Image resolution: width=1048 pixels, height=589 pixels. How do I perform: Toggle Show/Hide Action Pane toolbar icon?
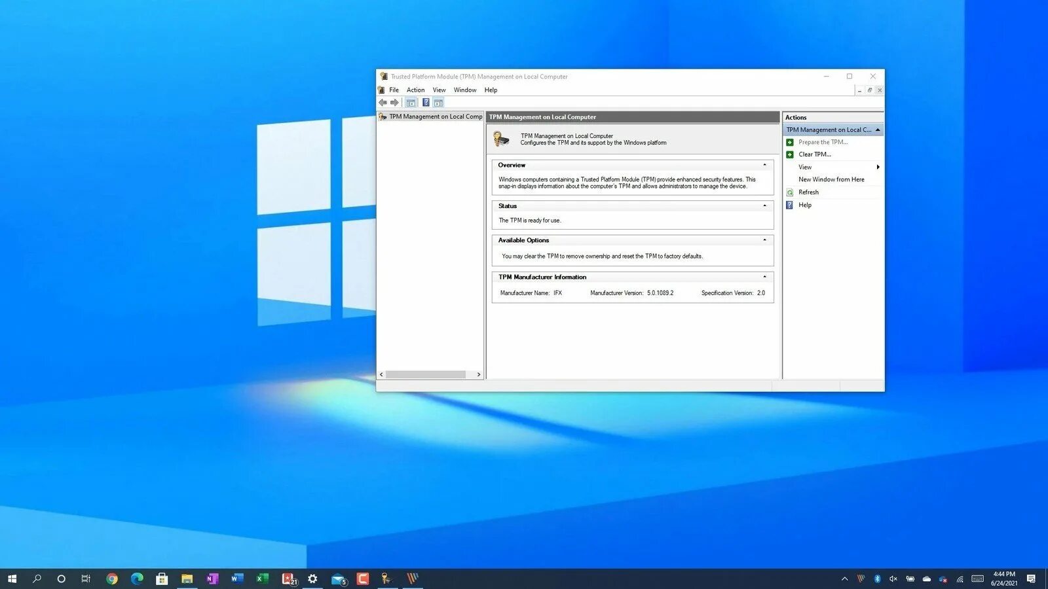point(438,103)
